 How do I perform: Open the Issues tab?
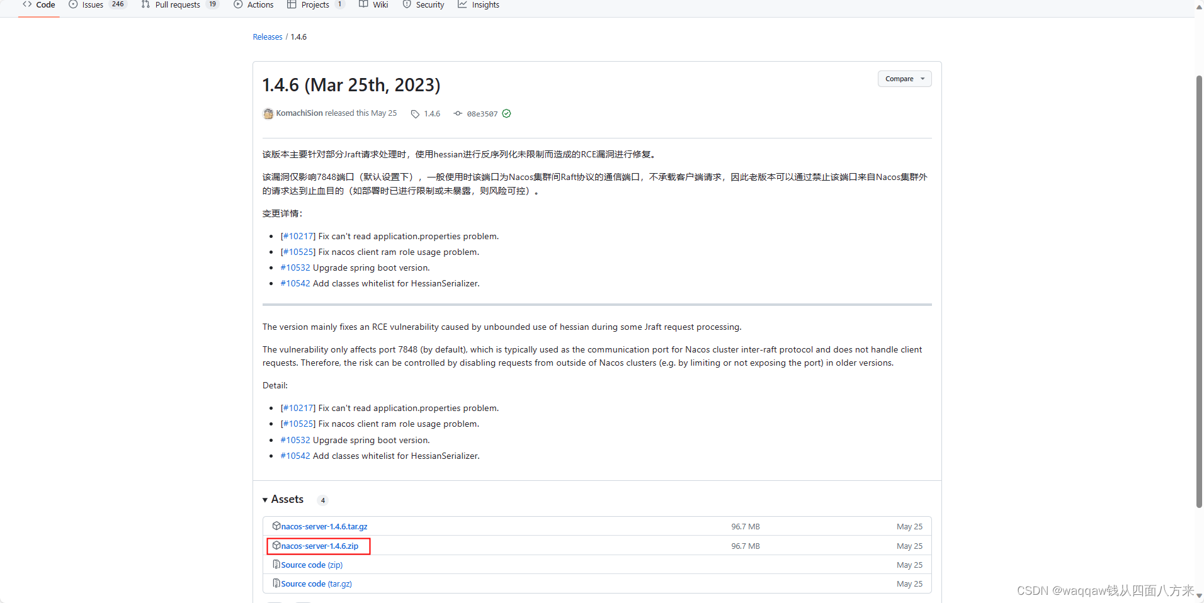[x=98, y=5]
